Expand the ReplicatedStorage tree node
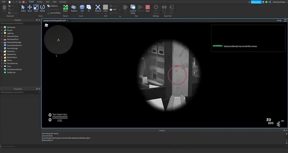The width and height of the screenshot is (288, 153). [x=2, y=42]
